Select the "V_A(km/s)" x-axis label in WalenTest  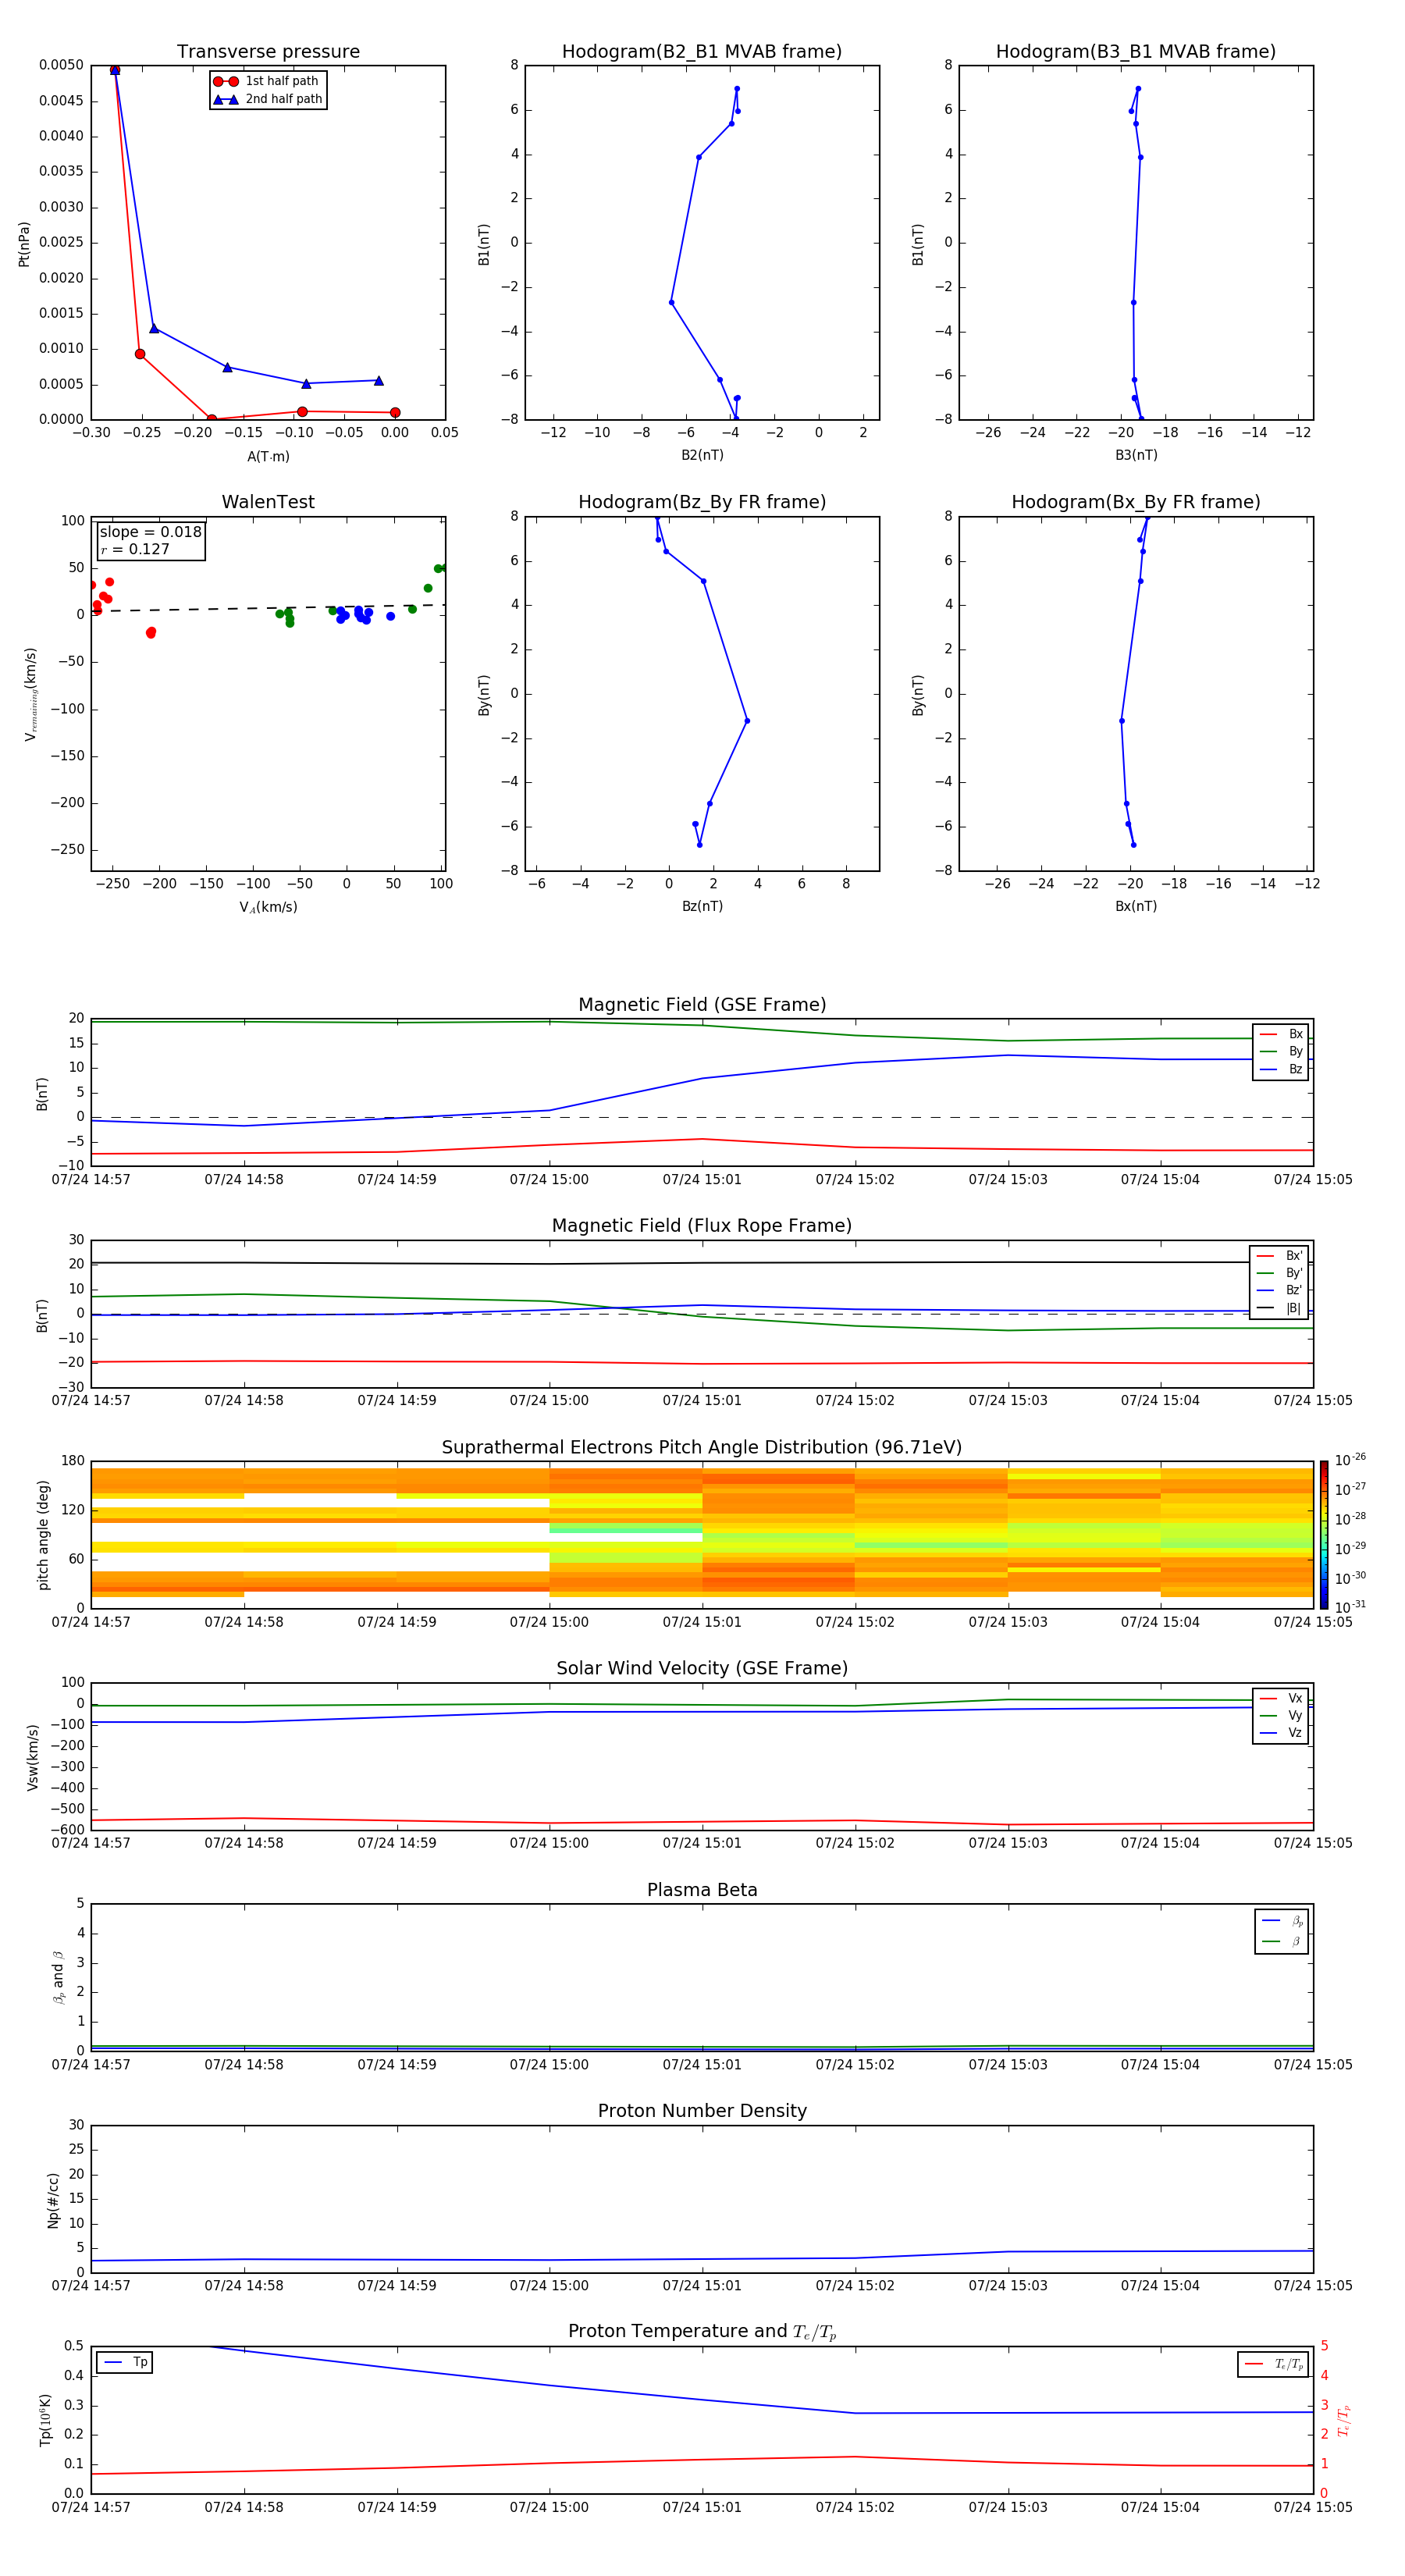268,907
